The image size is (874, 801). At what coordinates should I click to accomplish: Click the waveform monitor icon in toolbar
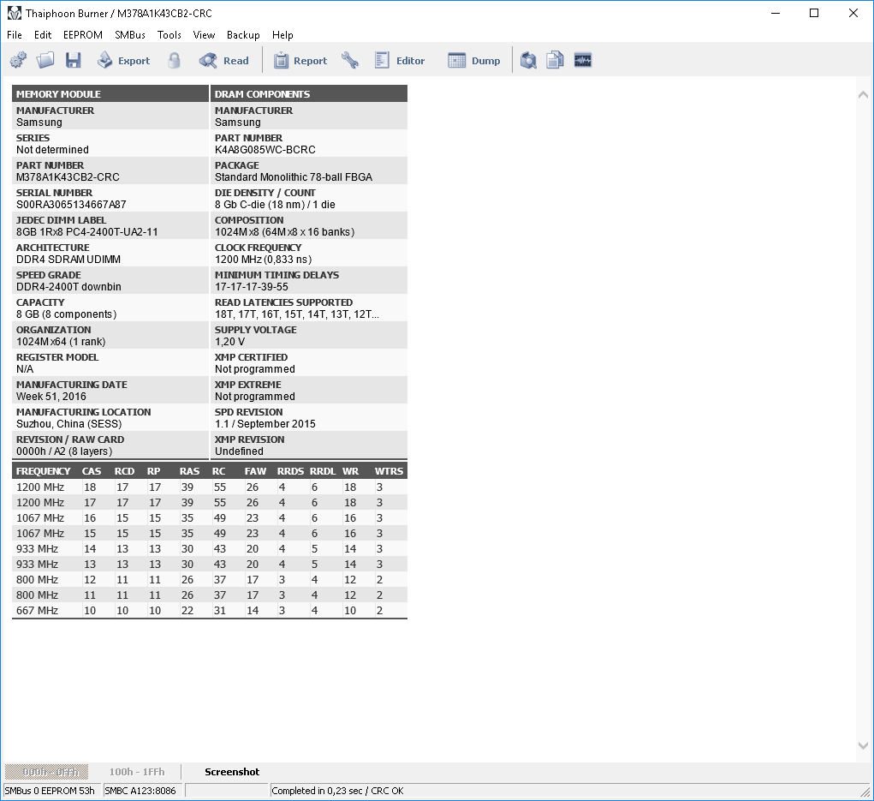(582, 60)
